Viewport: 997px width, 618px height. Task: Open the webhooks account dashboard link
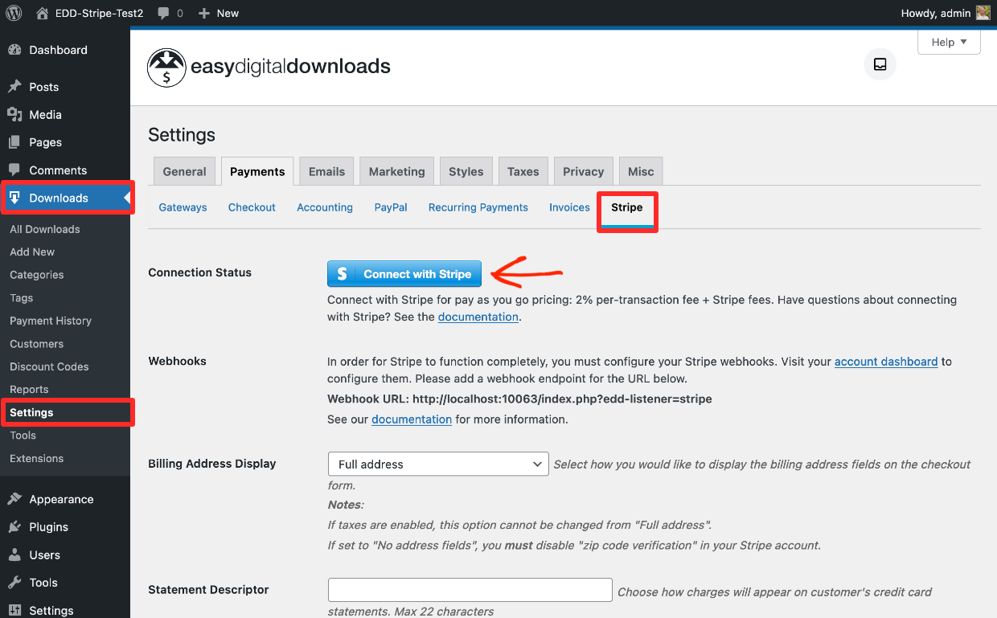click(886, 362)
